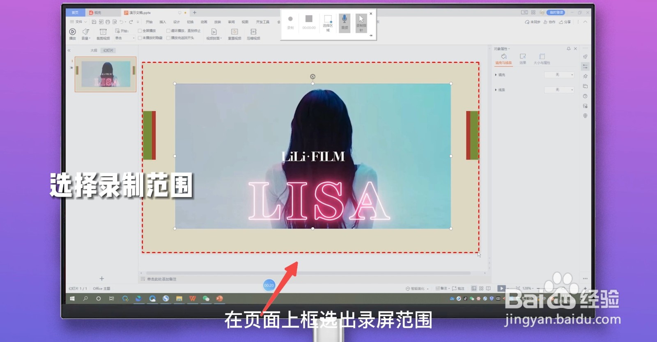Check the 全屏播放 checkbox
This screenshot has height=342, width=657.
(x=140, y=31)
